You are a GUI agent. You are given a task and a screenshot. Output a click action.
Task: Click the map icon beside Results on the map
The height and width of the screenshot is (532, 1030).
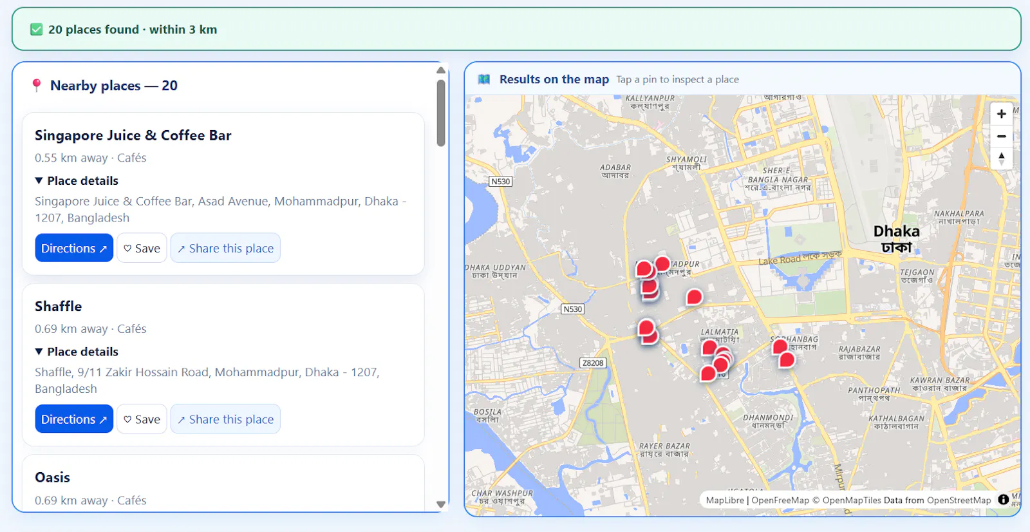pos(484,80)
